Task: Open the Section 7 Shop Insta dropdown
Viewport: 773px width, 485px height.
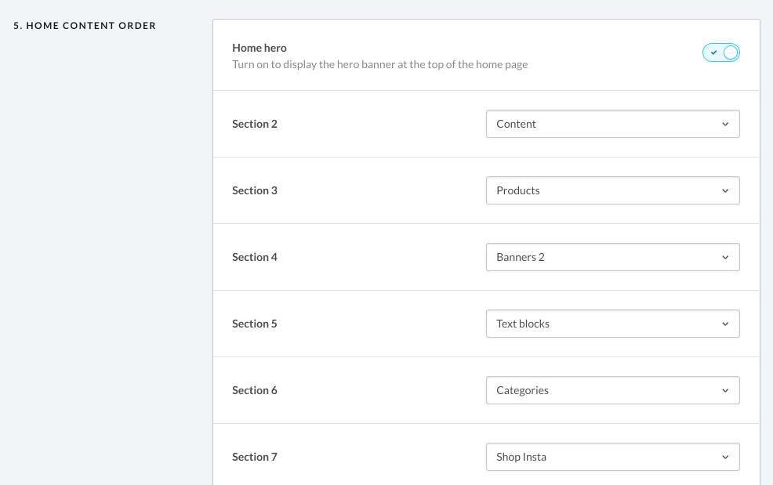Action: [x=612, y=457]
